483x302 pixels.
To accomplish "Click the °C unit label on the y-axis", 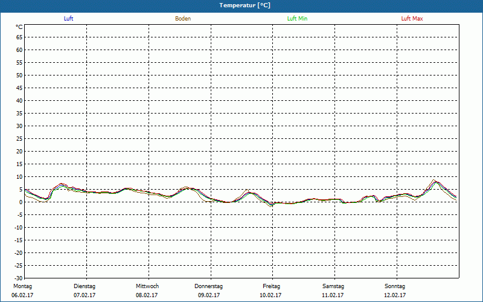I will 19,27.
